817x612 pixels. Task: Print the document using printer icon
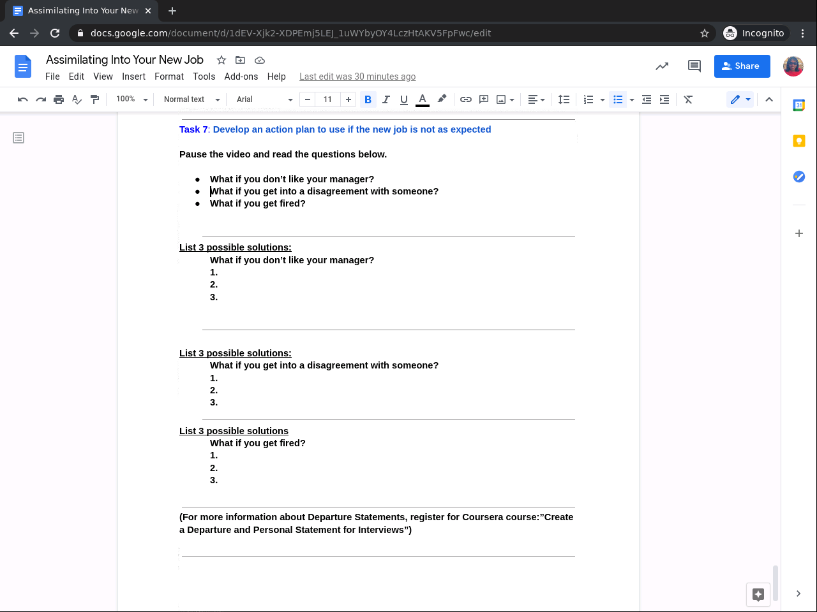click(59, 99)
